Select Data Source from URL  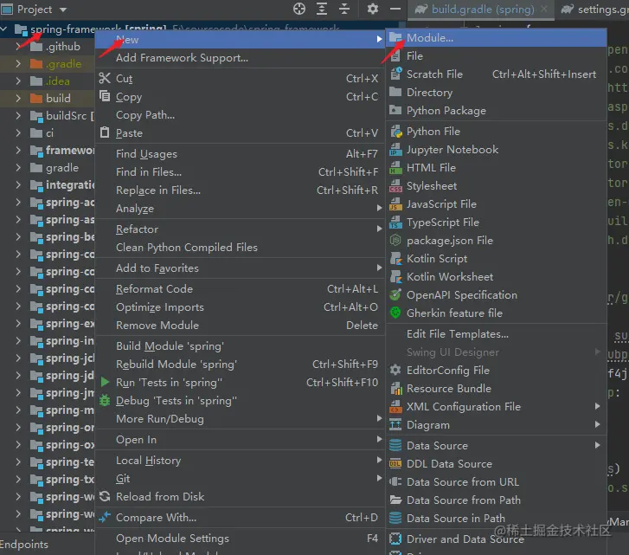pyautogui.click(x=497, y=481)
